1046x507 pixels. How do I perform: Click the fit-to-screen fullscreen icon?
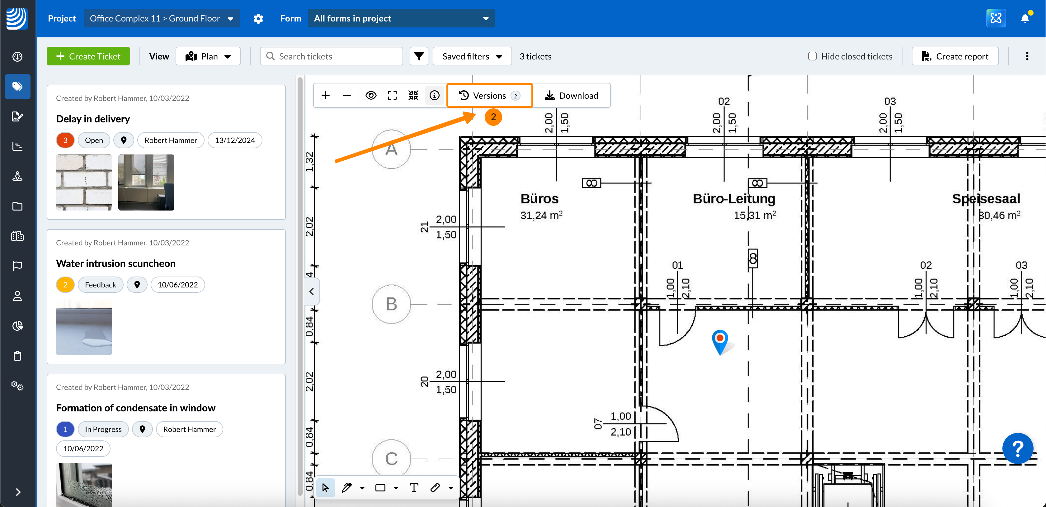click(x=392, y=96)
